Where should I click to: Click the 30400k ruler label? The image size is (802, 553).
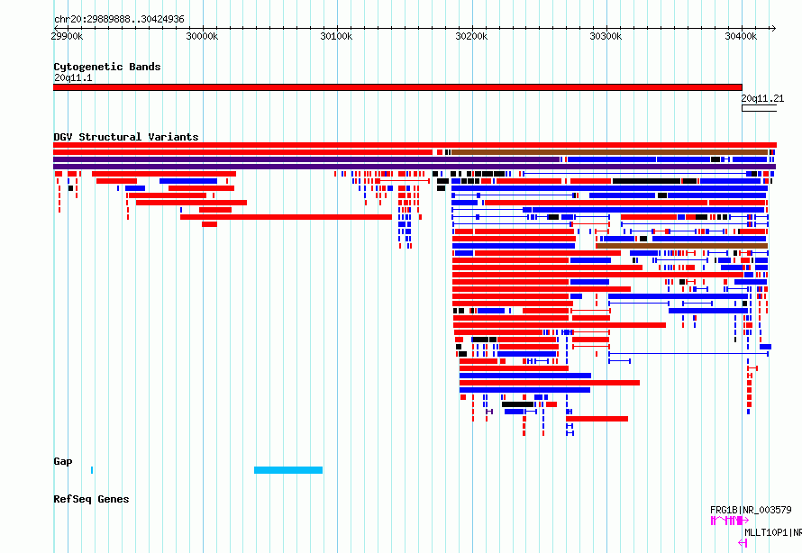click(x=741, y=36)
